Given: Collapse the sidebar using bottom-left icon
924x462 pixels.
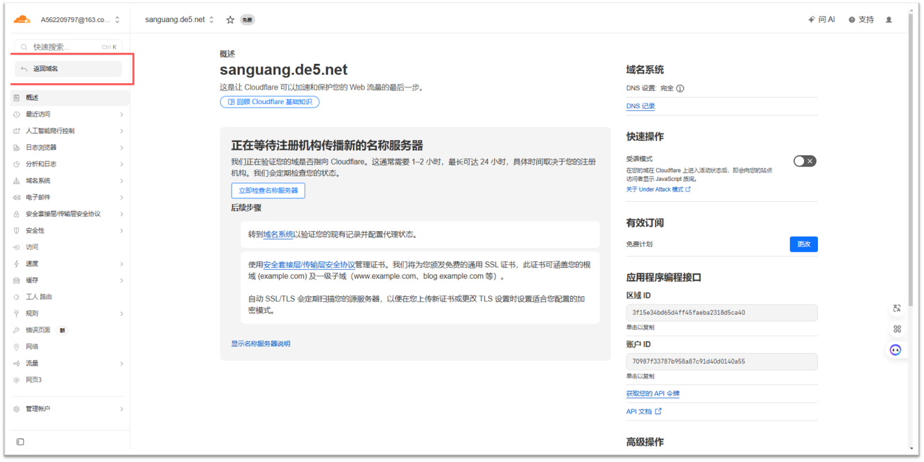Looking at the screenshot, I should pyautogui.click(x=20, y=442).
